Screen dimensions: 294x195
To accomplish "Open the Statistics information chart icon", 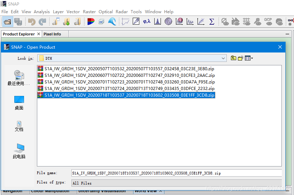I will tap(179, 22).
